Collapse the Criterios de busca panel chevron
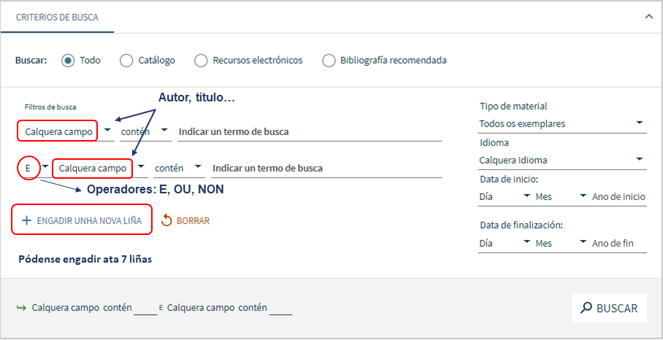This screenshot has height=340, width=663. point(648,17)
